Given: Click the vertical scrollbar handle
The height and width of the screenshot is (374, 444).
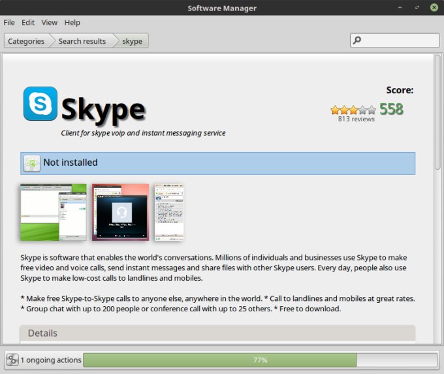Looking at the screenshot, I should (x=437, y=112).
